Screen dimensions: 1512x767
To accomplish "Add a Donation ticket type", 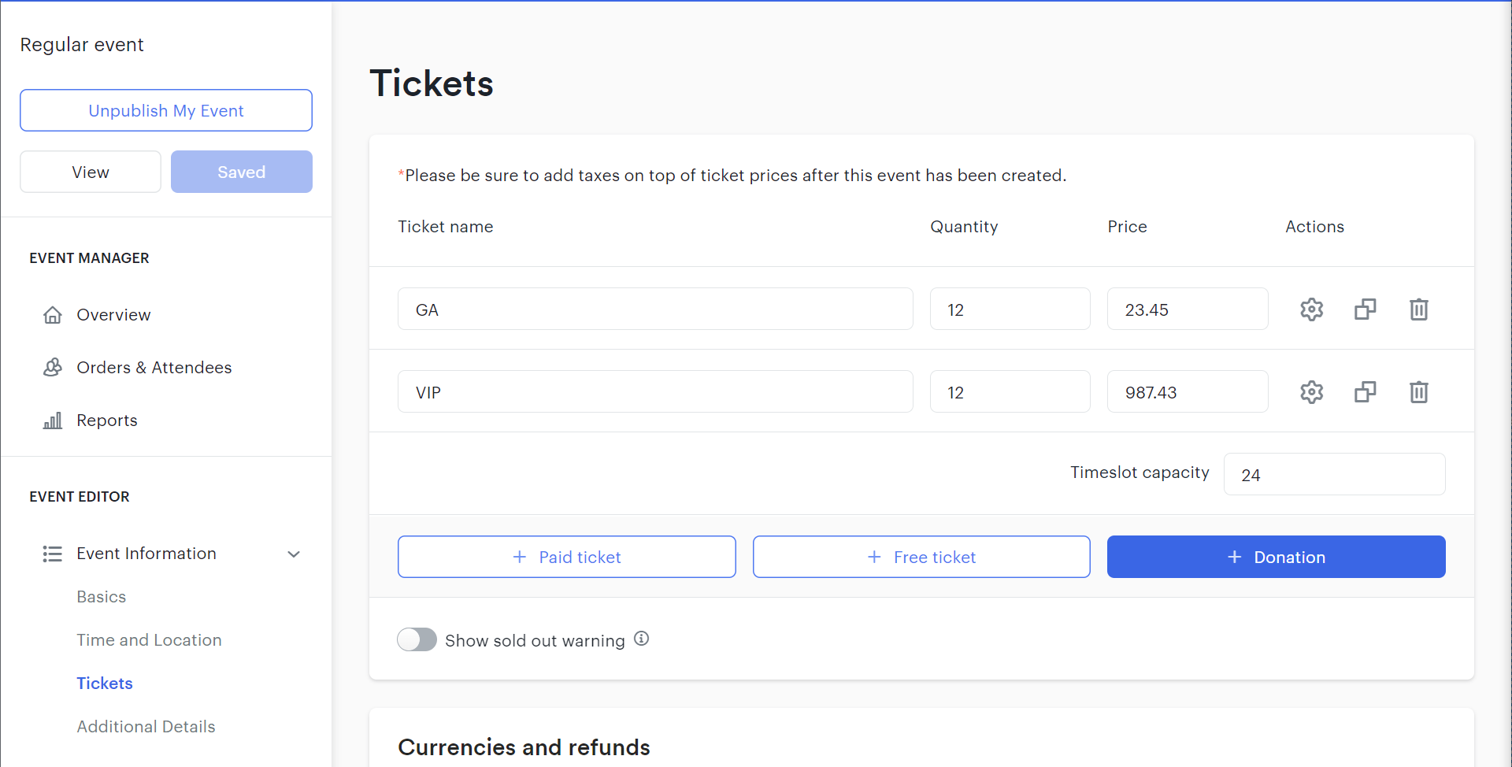I will coord(1276,557).
